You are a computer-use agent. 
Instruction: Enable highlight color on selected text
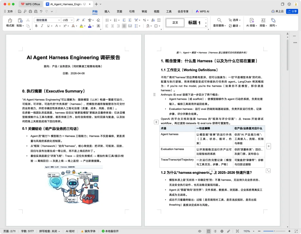point(82,26)
